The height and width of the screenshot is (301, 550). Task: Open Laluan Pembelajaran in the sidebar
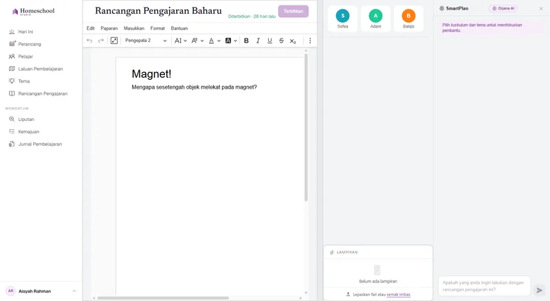(41, 69)
